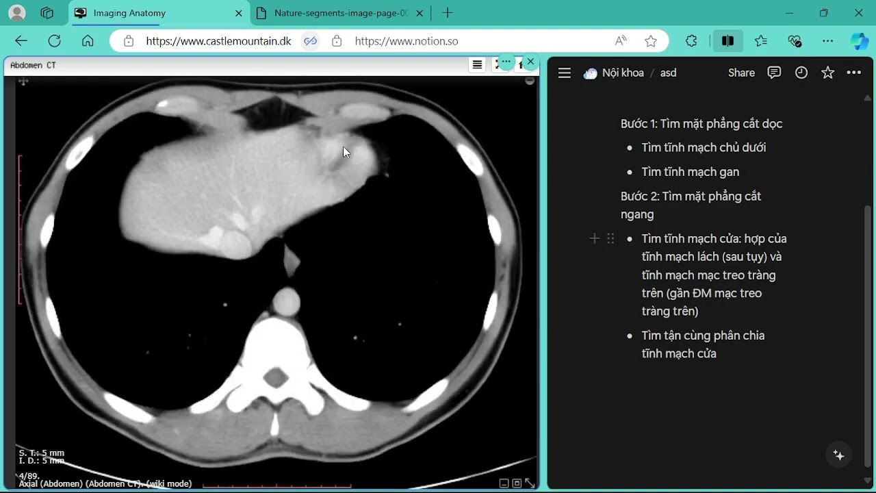Open the Notion AI sparkle button
The width and height of the screenshot is (876, 493).
click(x=839, y=455)
